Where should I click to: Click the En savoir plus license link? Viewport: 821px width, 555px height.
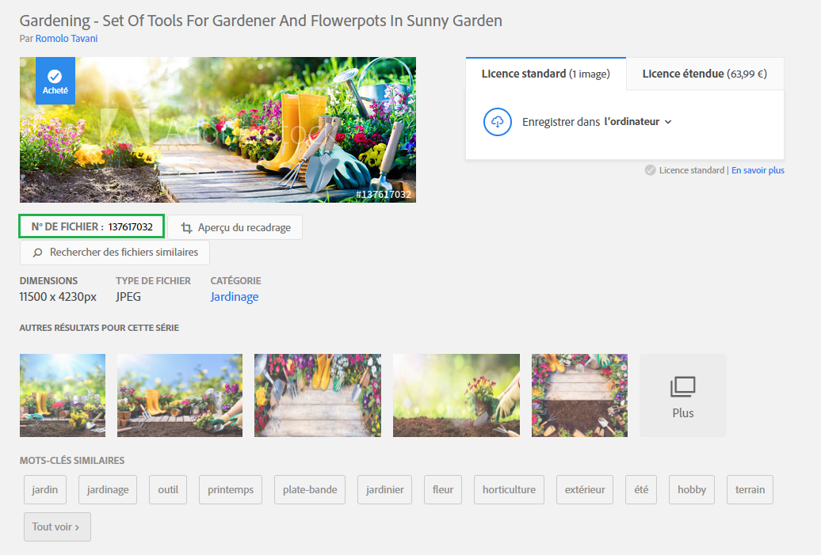coord(758,169)
